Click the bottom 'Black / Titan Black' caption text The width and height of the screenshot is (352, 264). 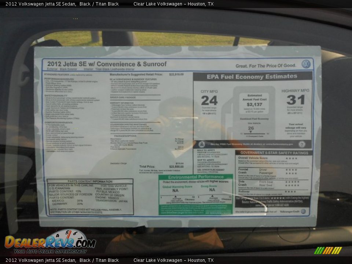tap(99, 260)
